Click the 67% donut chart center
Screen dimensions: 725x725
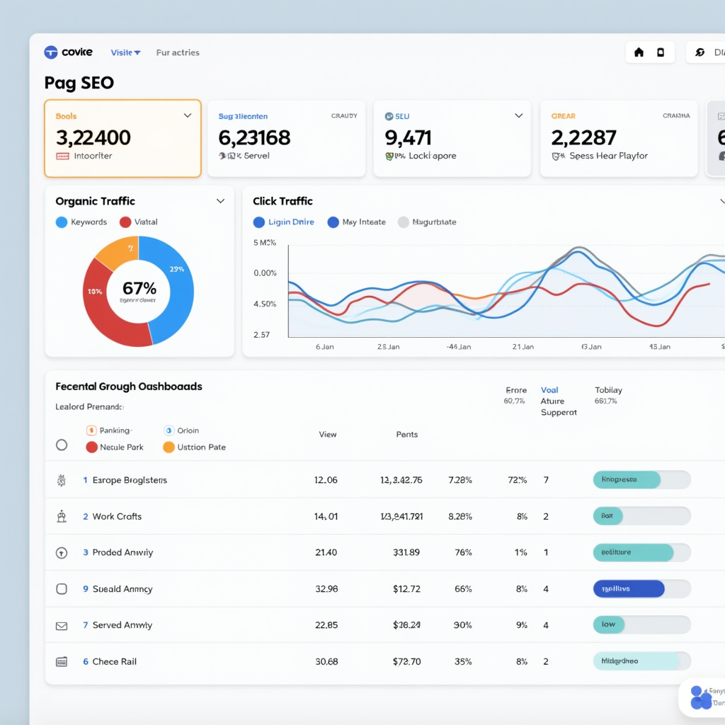coord(139,290)
